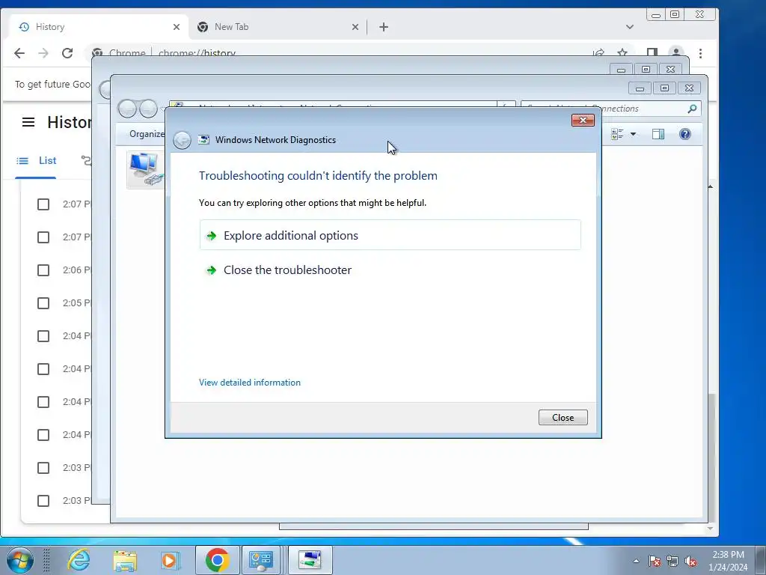Open network tray icon
Image resolution: width=766 pixels, height=575 pixels.
672,561
